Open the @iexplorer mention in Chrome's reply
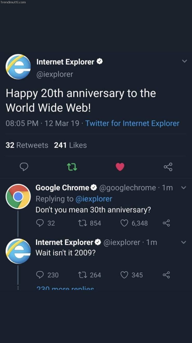Image resolution: width=192 pixels, height=343 pixels. (94, 199)
